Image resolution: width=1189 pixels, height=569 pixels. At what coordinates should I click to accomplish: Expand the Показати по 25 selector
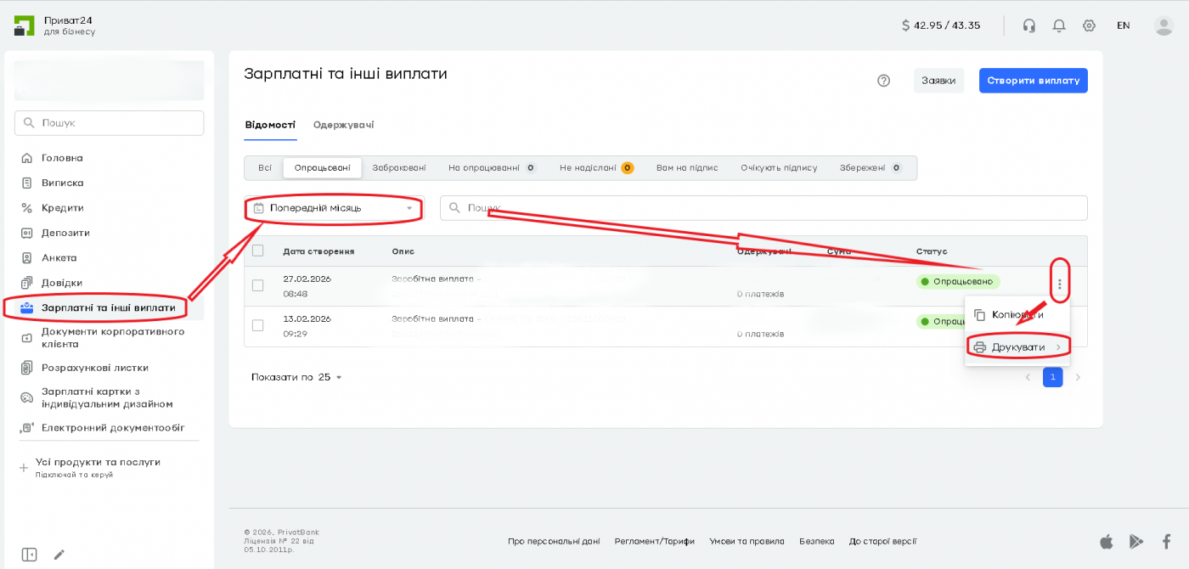coord(296,377)
